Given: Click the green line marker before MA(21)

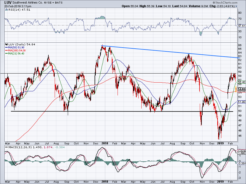Looking at the screenshot, I should 7,53.
